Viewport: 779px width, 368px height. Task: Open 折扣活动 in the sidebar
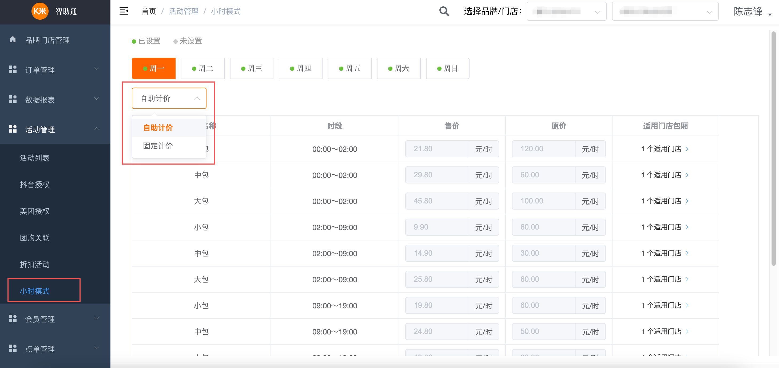34,264
